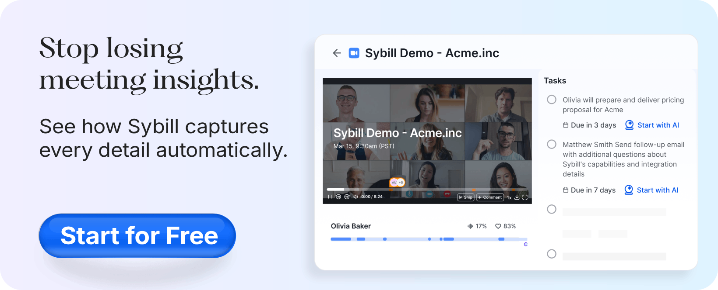Skip the video forward 10 seconds
The image size is (718, 290).
[347, 197]
